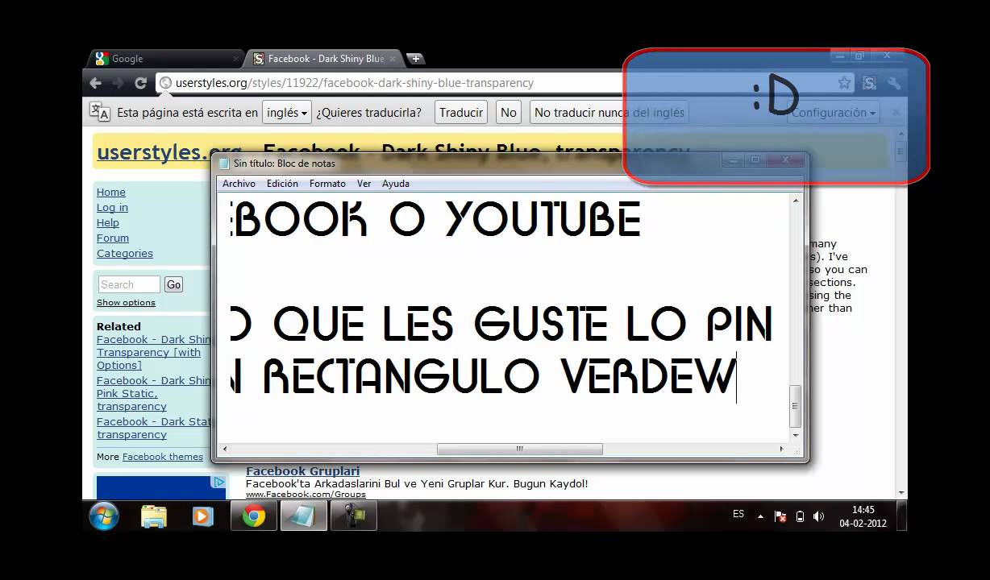Click the Chrome forward arrow
Image resolution: width=990 pixels, height=580 pixels.
pyautogui.click(x=119, y=82)
